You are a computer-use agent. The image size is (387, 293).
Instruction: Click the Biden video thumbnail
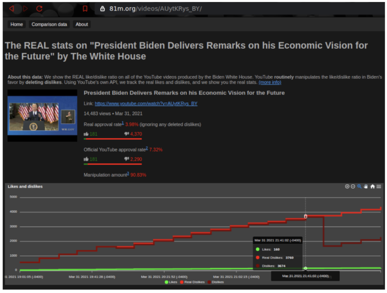point(42,116)
